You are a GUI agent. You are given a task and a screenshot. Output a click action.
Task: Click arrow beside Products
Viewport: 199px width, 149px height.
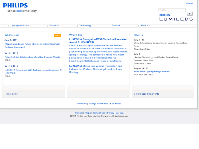[x=48, y=26]
